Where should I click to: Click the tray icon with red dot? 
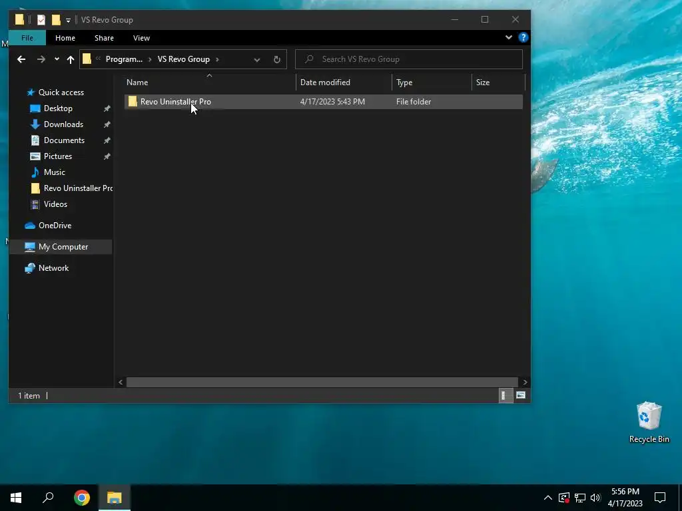(563, 498)
